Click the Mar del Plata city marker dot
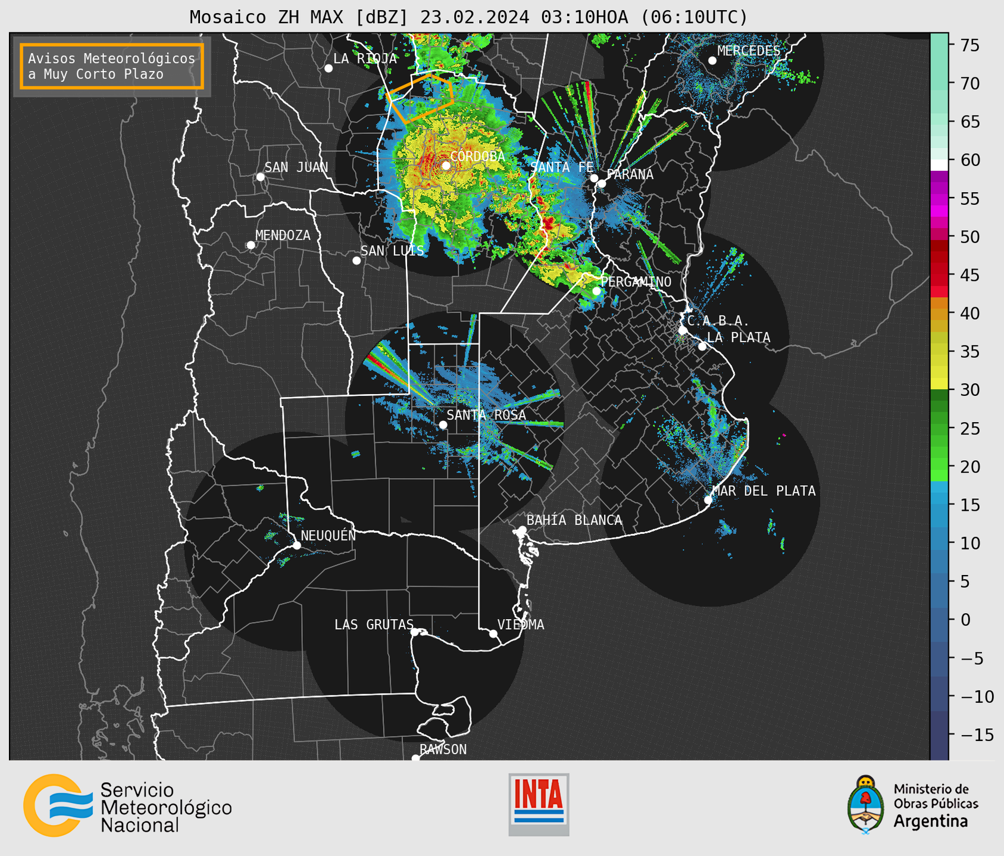The width and height of the screenshot is (1004, 856). [708, 500]
